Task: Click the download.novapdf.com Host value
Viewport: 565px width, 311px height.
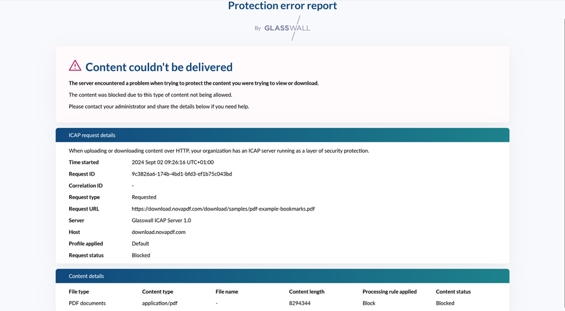Action: tap(158, 232)
